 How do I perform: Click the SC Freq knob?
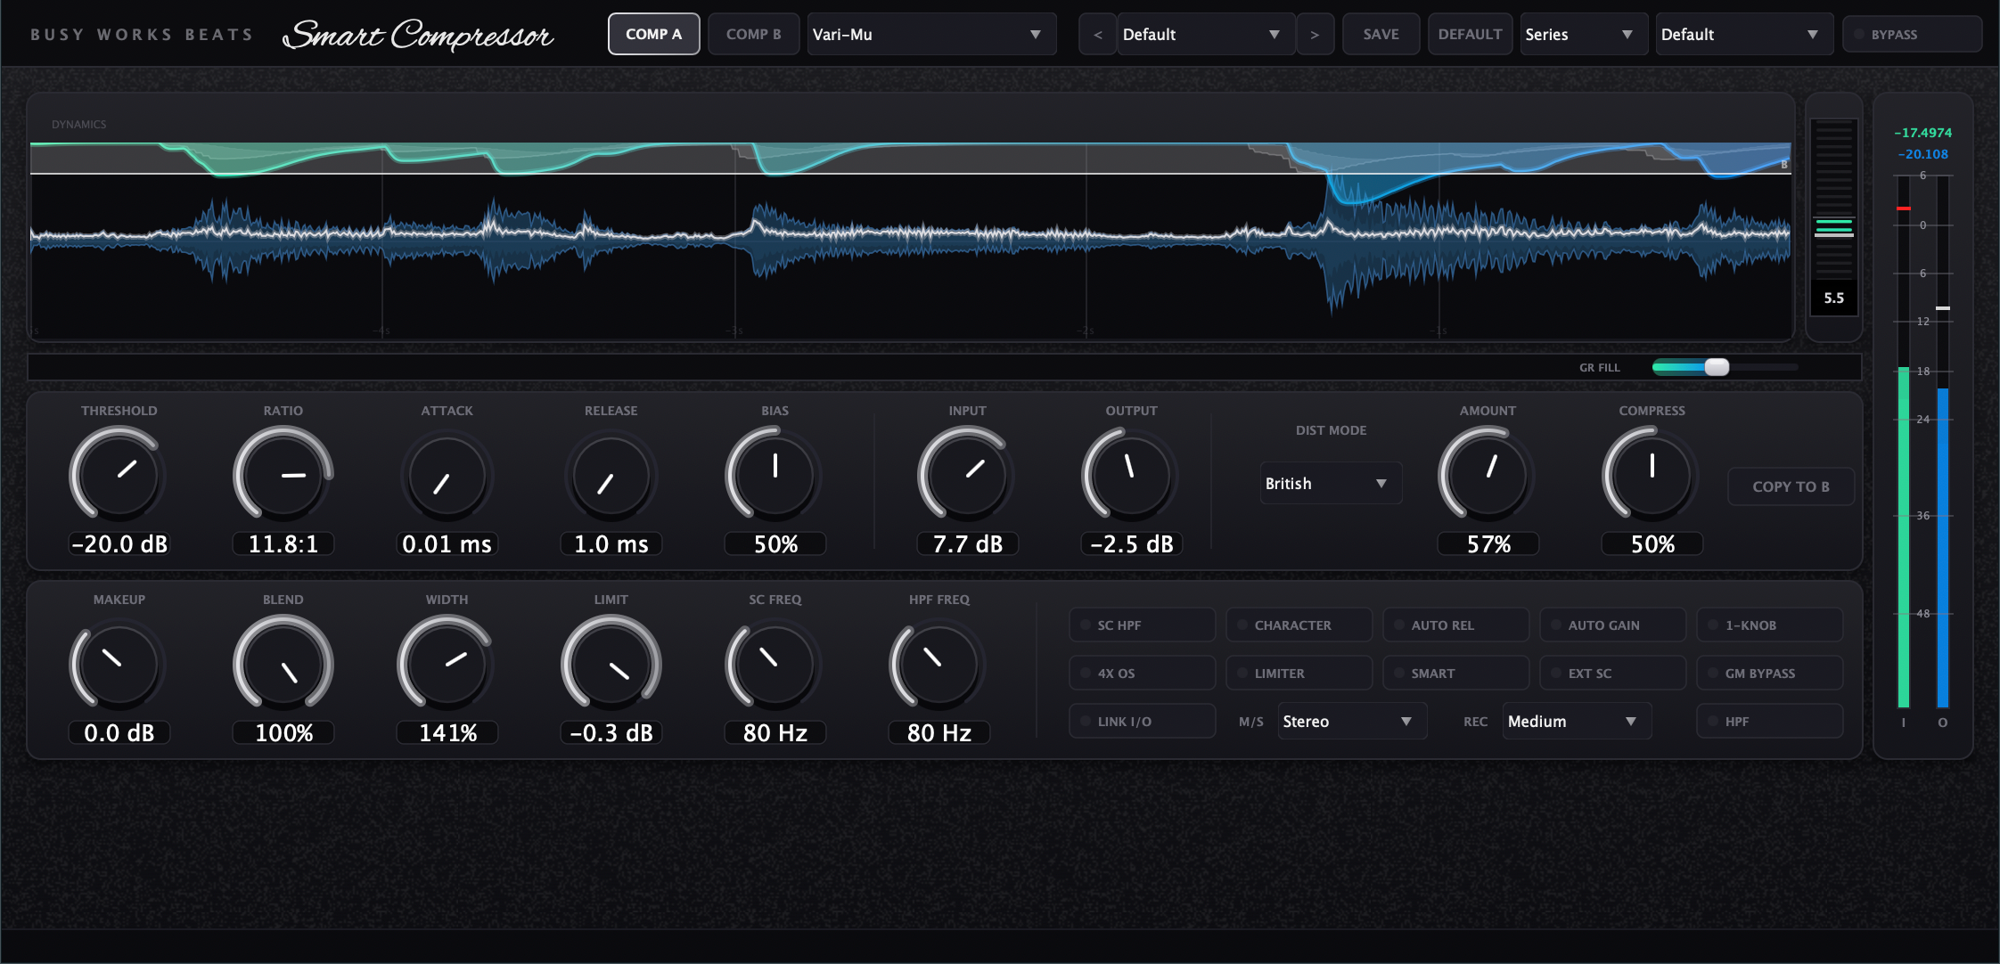(x=774, y=664)
